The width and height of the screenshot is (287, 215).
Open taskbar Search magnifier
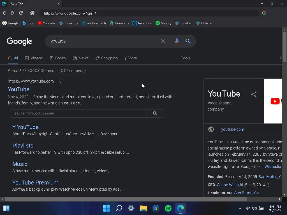[x=119, y=208]
